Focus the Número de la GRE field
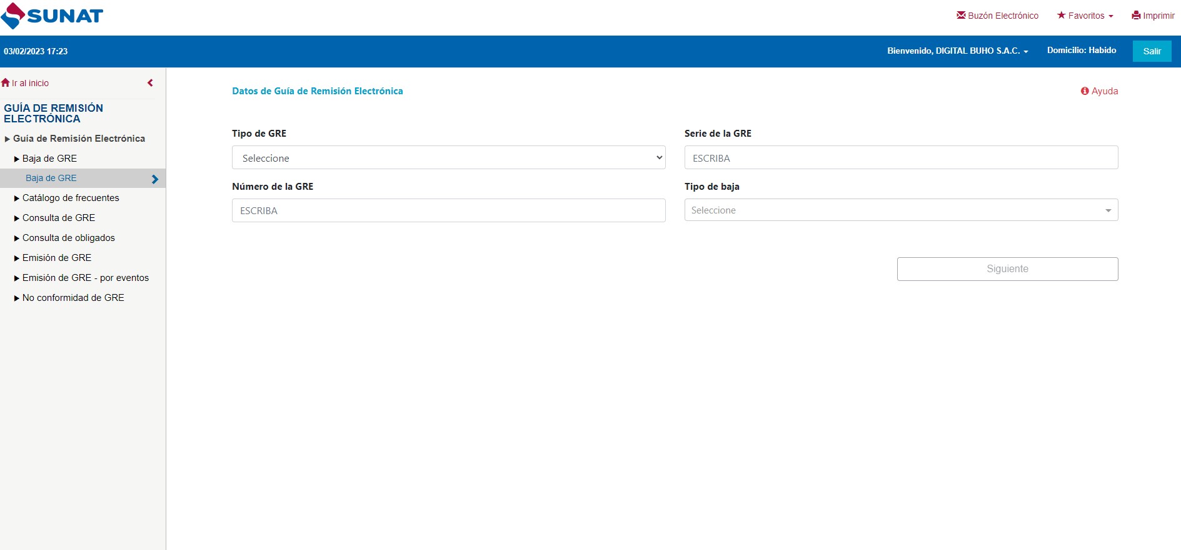The image size is (1181, 550). (x=448, y=210)
